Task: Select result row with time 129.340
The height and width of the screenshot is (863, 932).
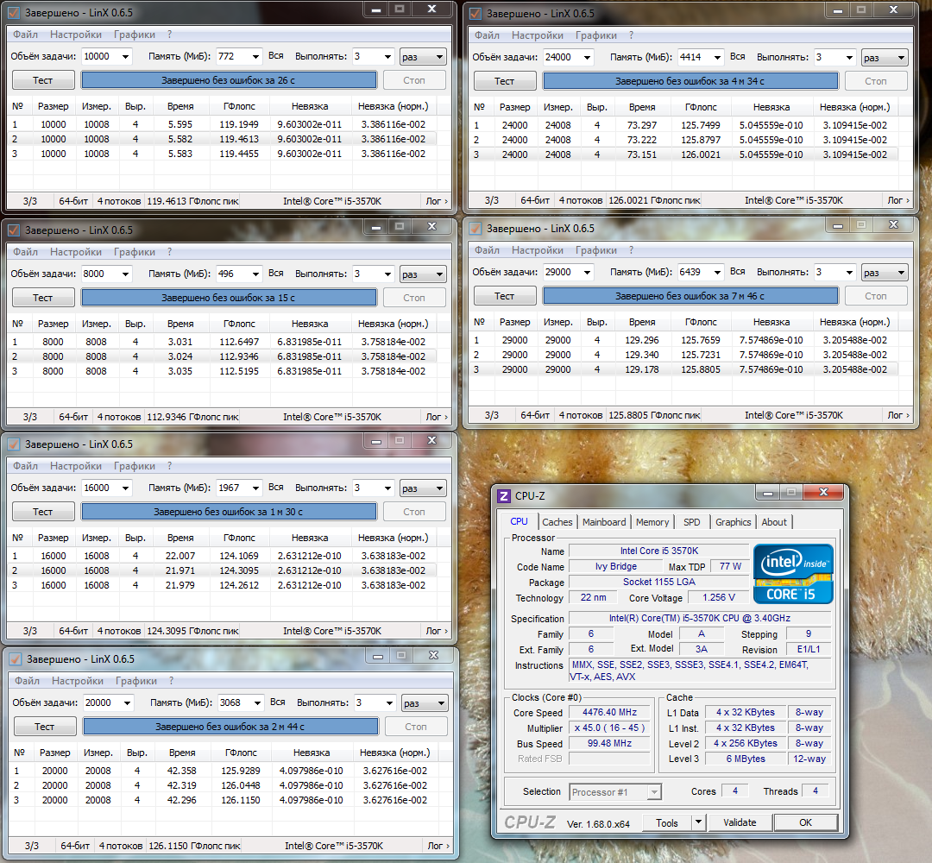Action: [x=683, y=355]
